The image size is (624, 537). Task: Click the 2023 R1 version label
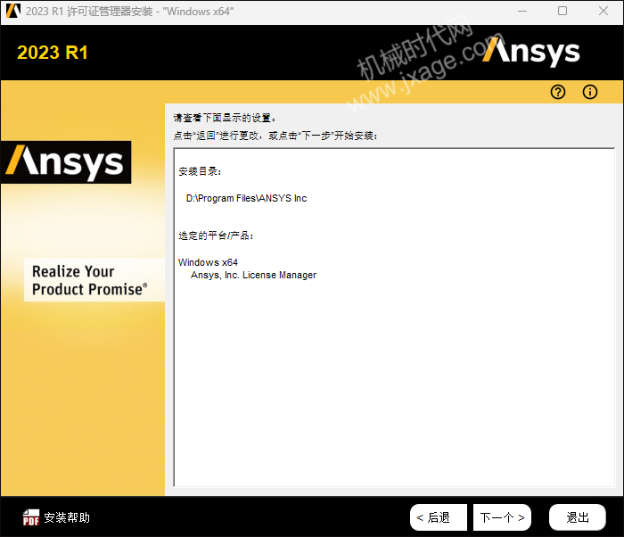[x=52, y=53]
